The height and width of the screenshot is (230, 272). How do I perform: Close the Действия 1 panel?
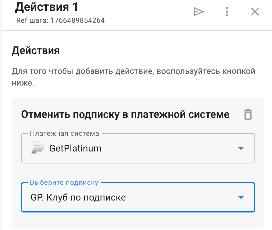255,12
